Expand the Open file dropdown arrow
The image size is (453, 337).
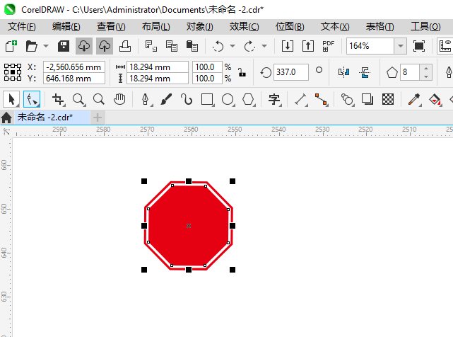coord(46,46)
